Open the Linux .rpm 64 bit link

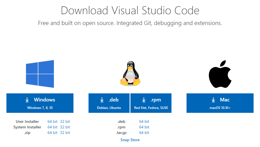pyautogui.click(x=144, y=127)
